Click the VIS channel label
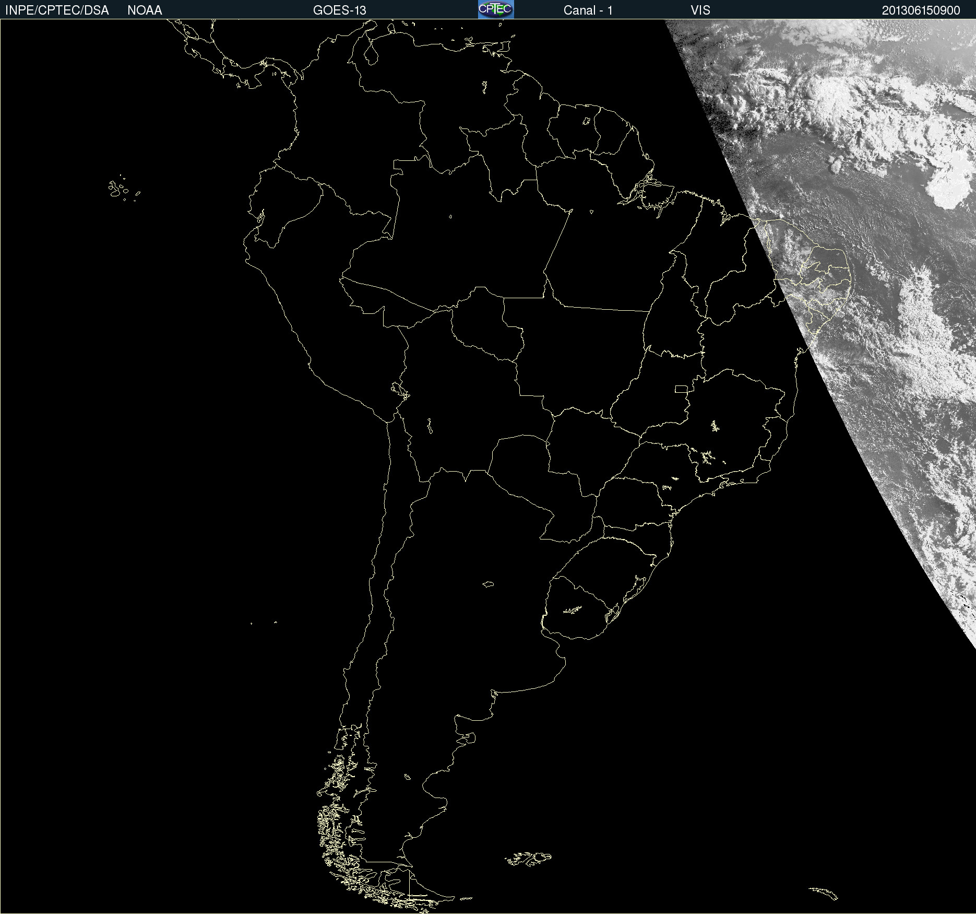This screenshot has width=976, height=914. coord(700,10)
